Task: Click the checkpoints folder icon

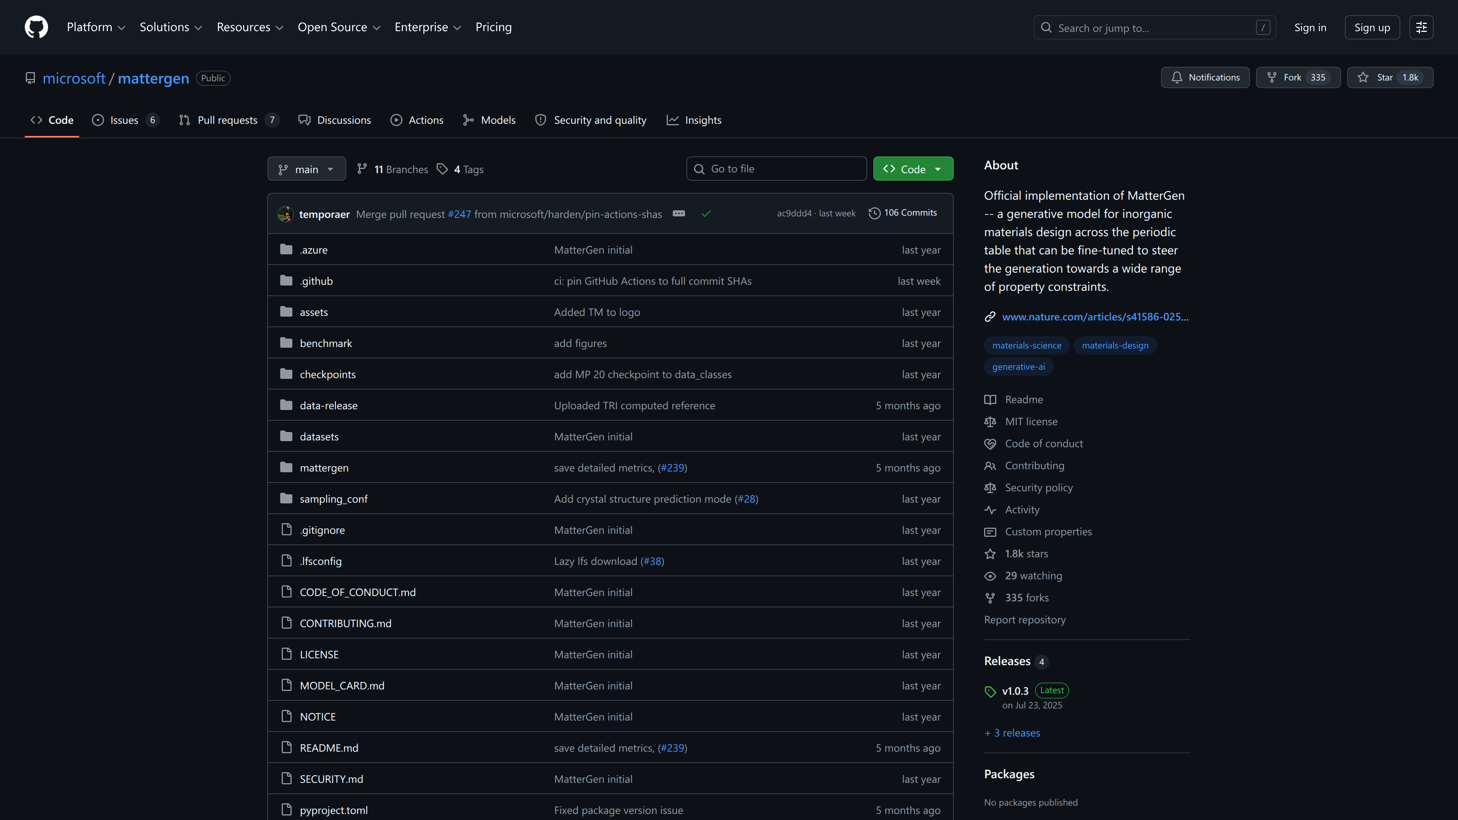Action: tap(286, 374)
